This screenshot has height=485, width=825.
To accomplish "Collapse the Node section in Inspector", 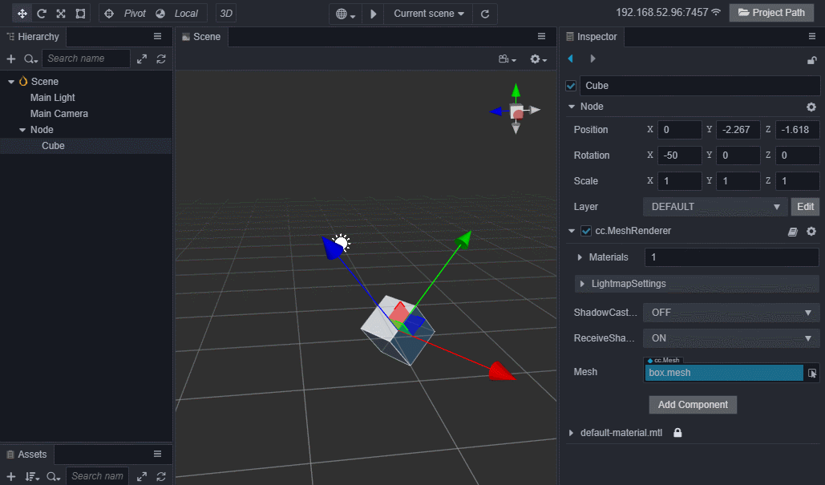I will [572, 107].
